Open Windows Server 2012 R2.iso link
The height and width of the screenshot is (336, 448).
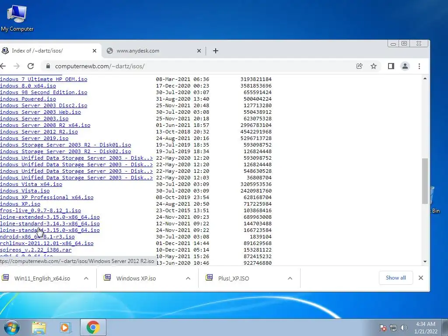pos(39,132)
